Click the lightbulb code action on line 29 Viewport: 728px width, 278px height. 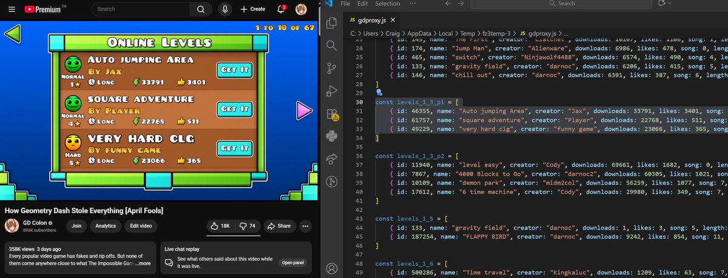379,93
